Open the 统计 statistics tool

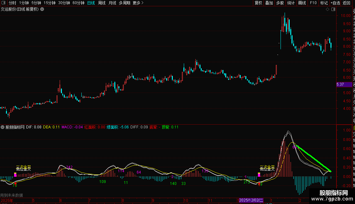[x=291, y=3]
